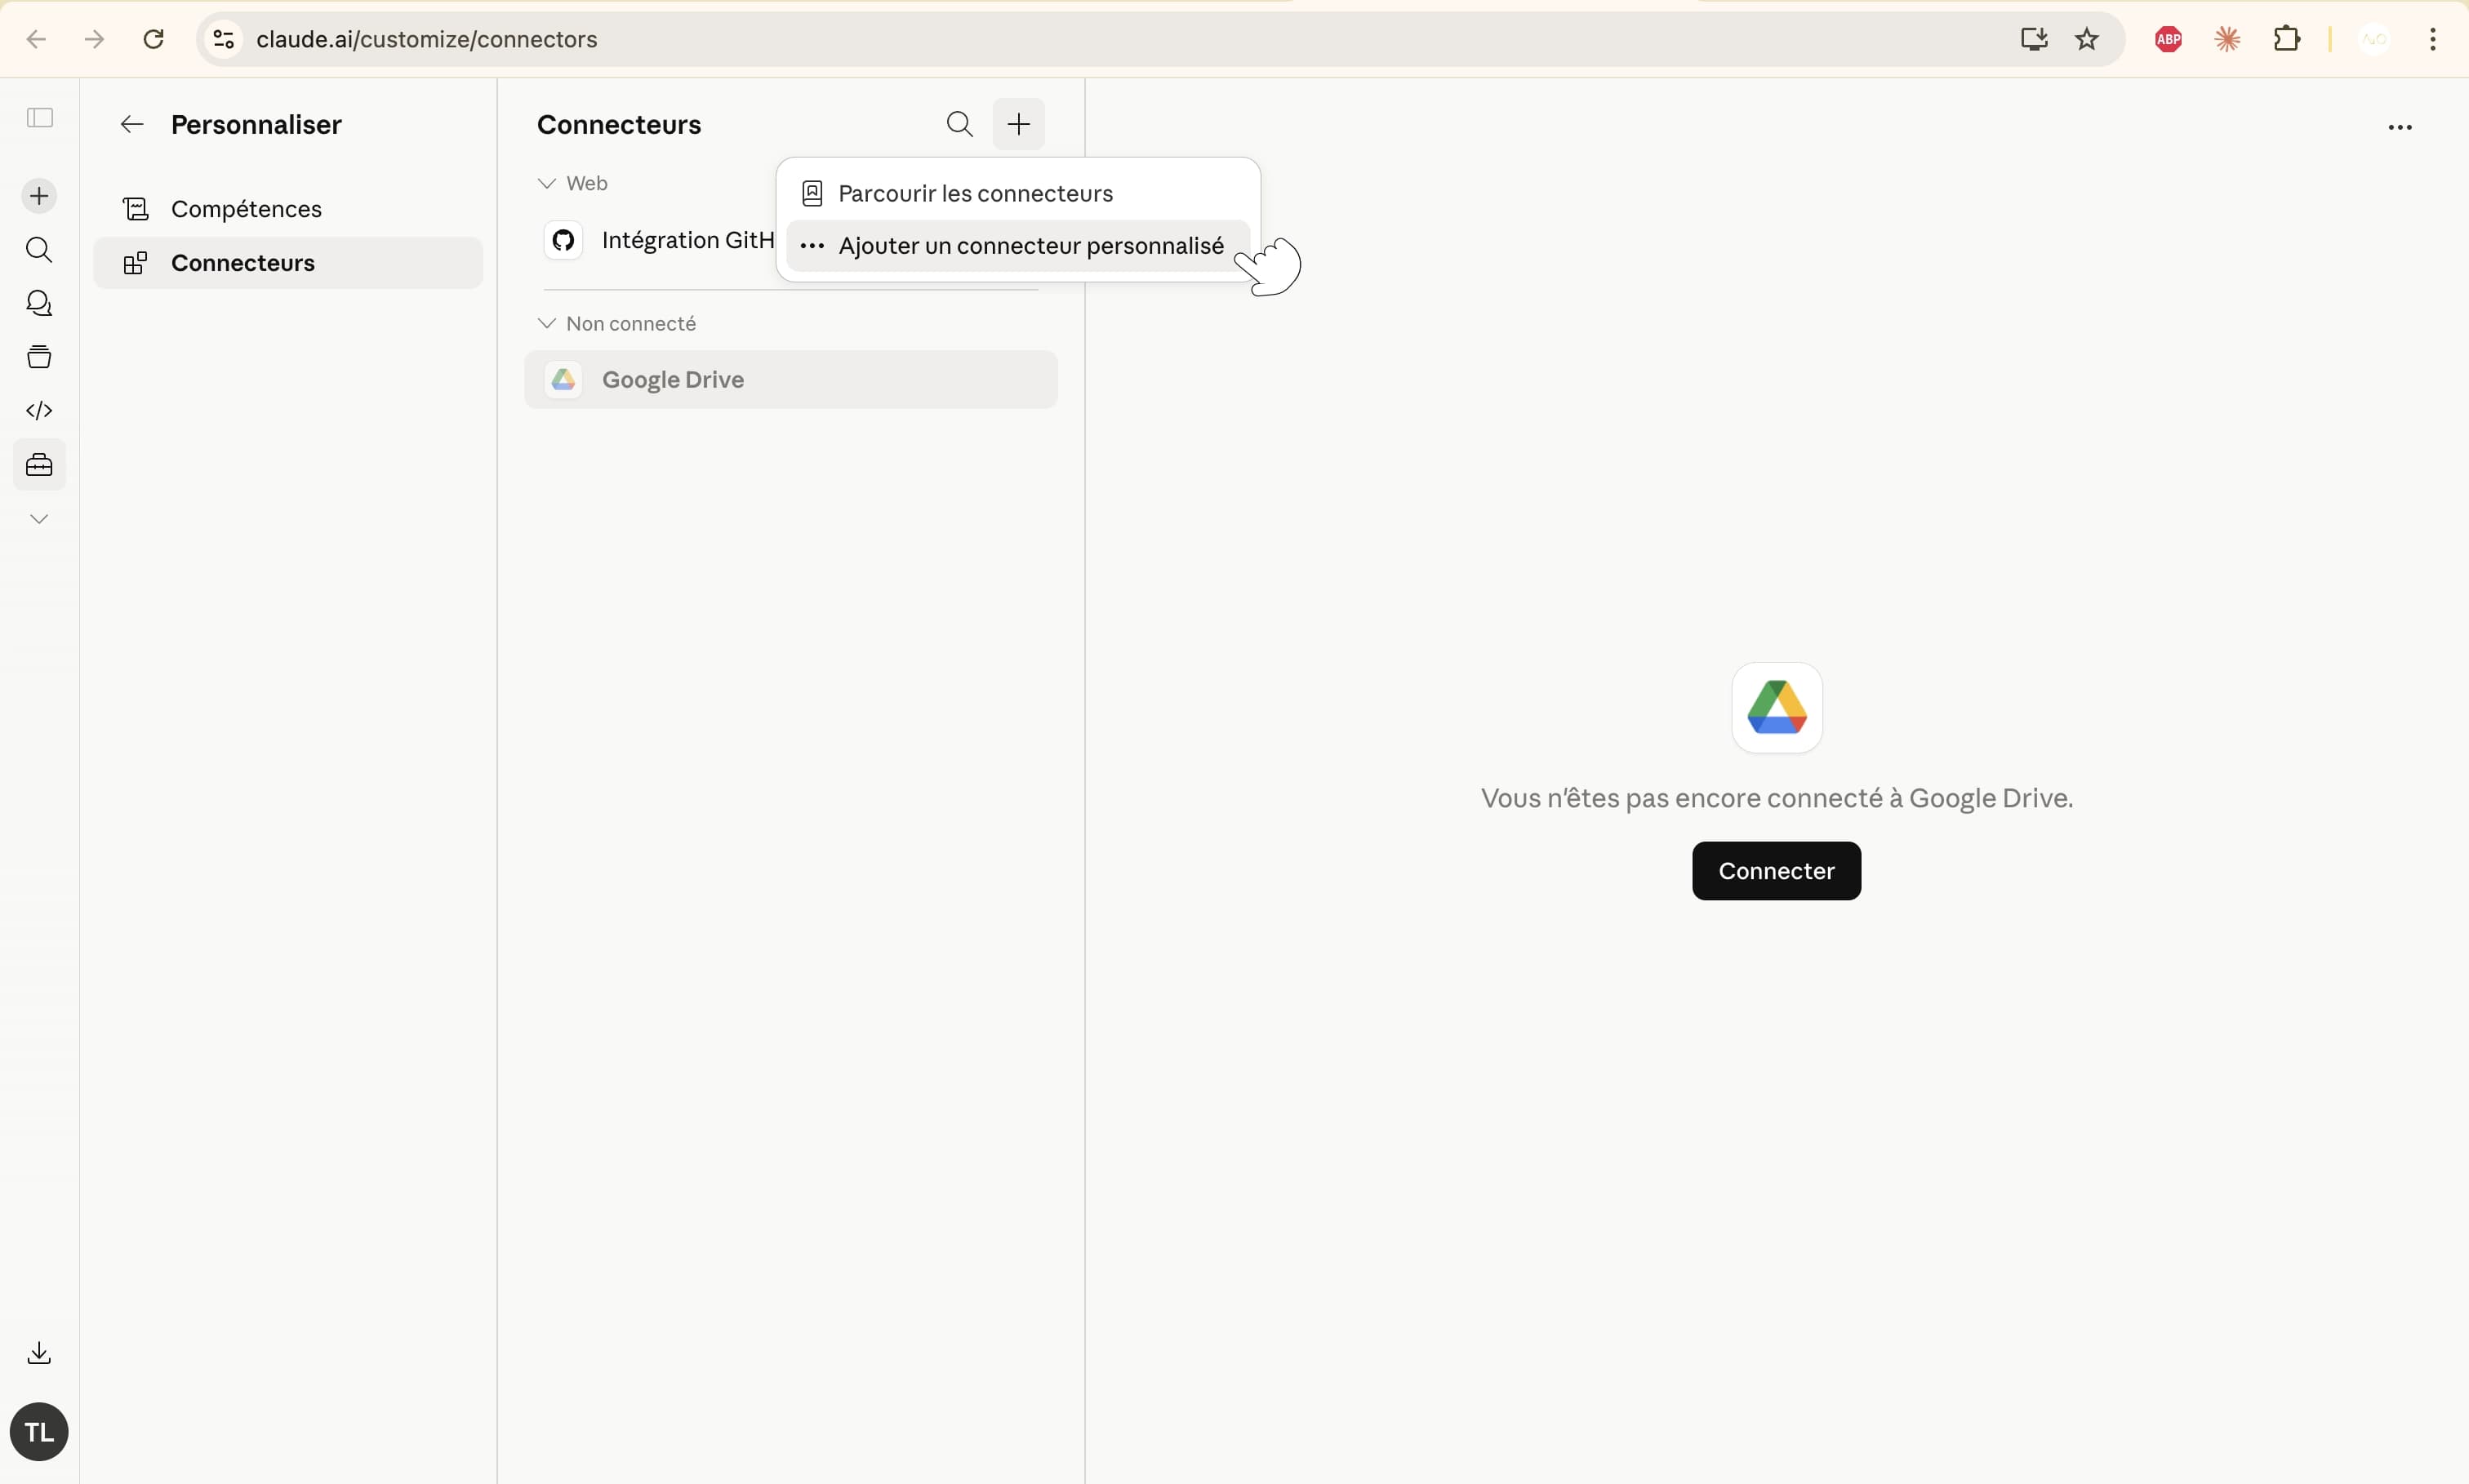2469x1484 pixels.
Task: Bookmark this page with the star icon
Action: [2087, 39]
